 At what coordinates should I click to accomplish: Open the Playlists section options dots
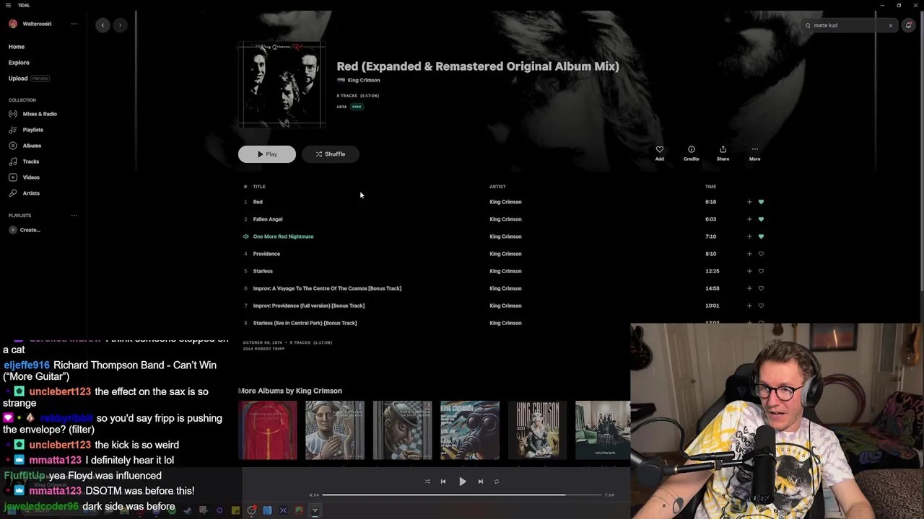[74, 216]
